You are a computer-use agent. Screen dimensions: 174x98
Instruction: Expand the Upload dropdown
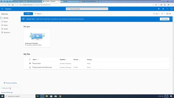click(x=42, y=14)
